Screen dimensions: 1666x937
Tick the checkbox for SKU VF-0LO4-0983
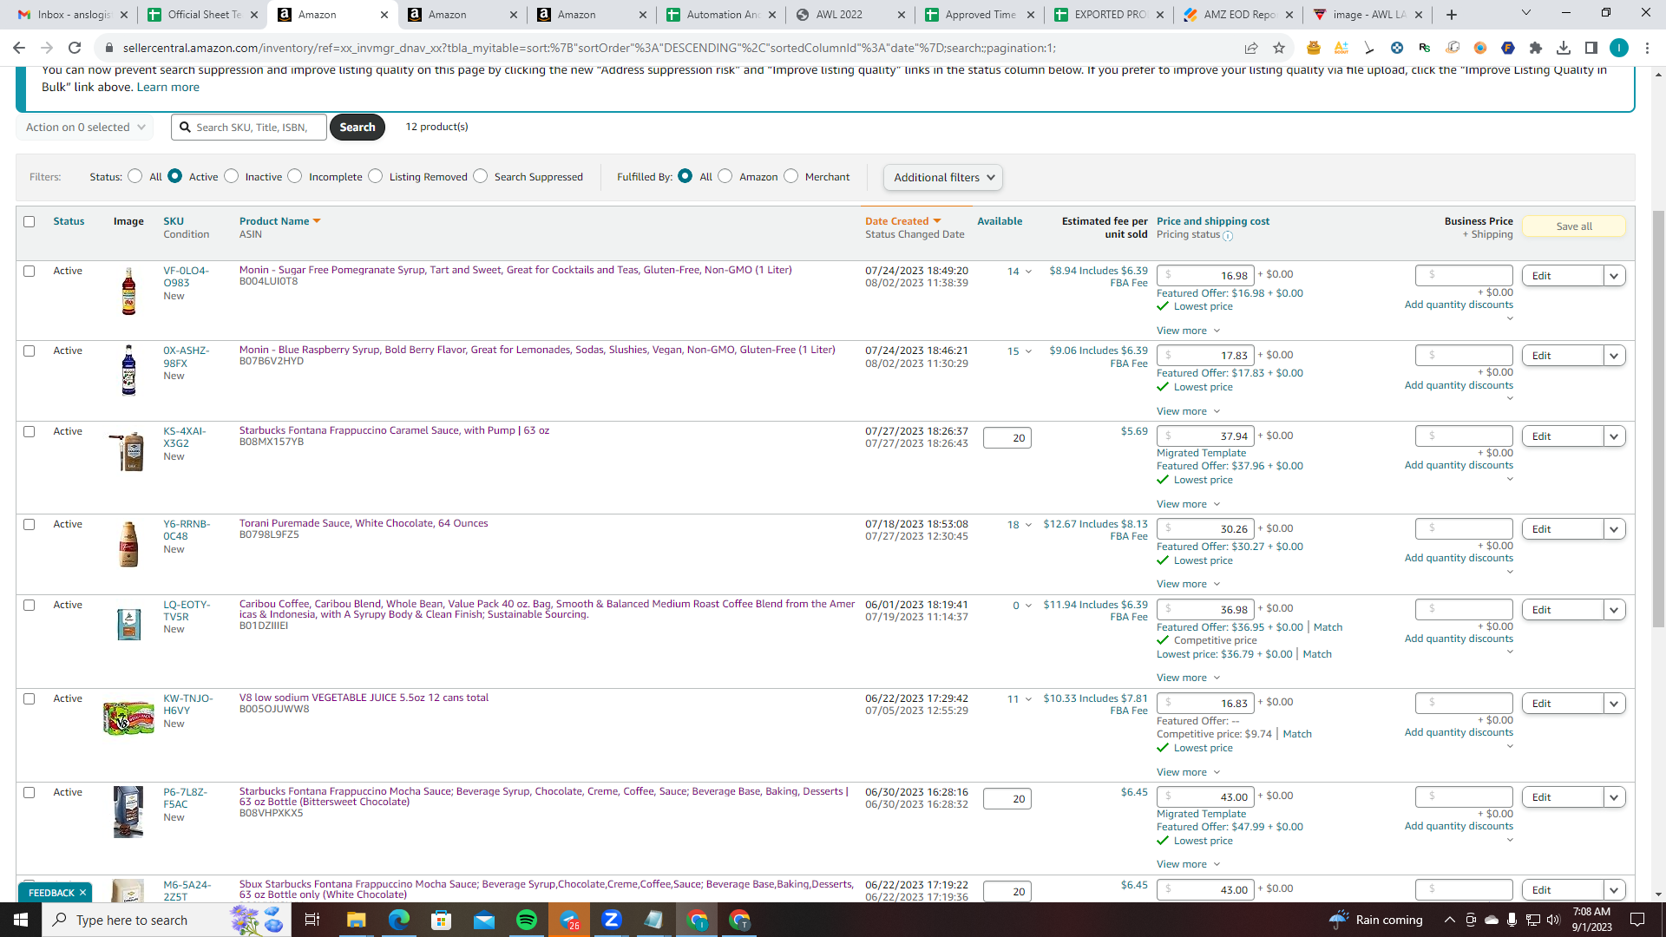tap(30, 272)
